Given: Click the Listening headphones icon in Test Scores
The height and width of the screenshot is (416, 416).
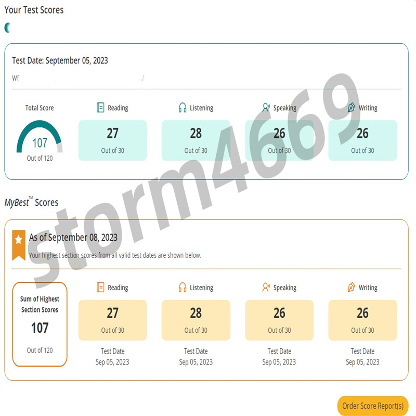Looking at the screenshot, I should (183, 108).
